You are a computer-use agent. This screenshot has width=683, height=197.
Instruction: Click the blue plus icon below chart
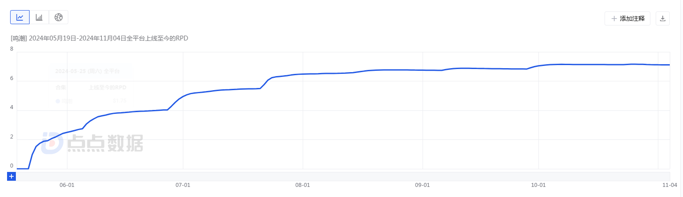click(x=11, y=176)
